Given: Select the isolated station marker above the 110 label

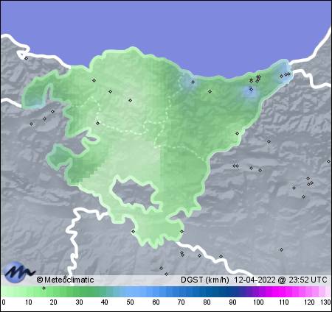Looking at the screenshot, I should (x=281, y=249).
